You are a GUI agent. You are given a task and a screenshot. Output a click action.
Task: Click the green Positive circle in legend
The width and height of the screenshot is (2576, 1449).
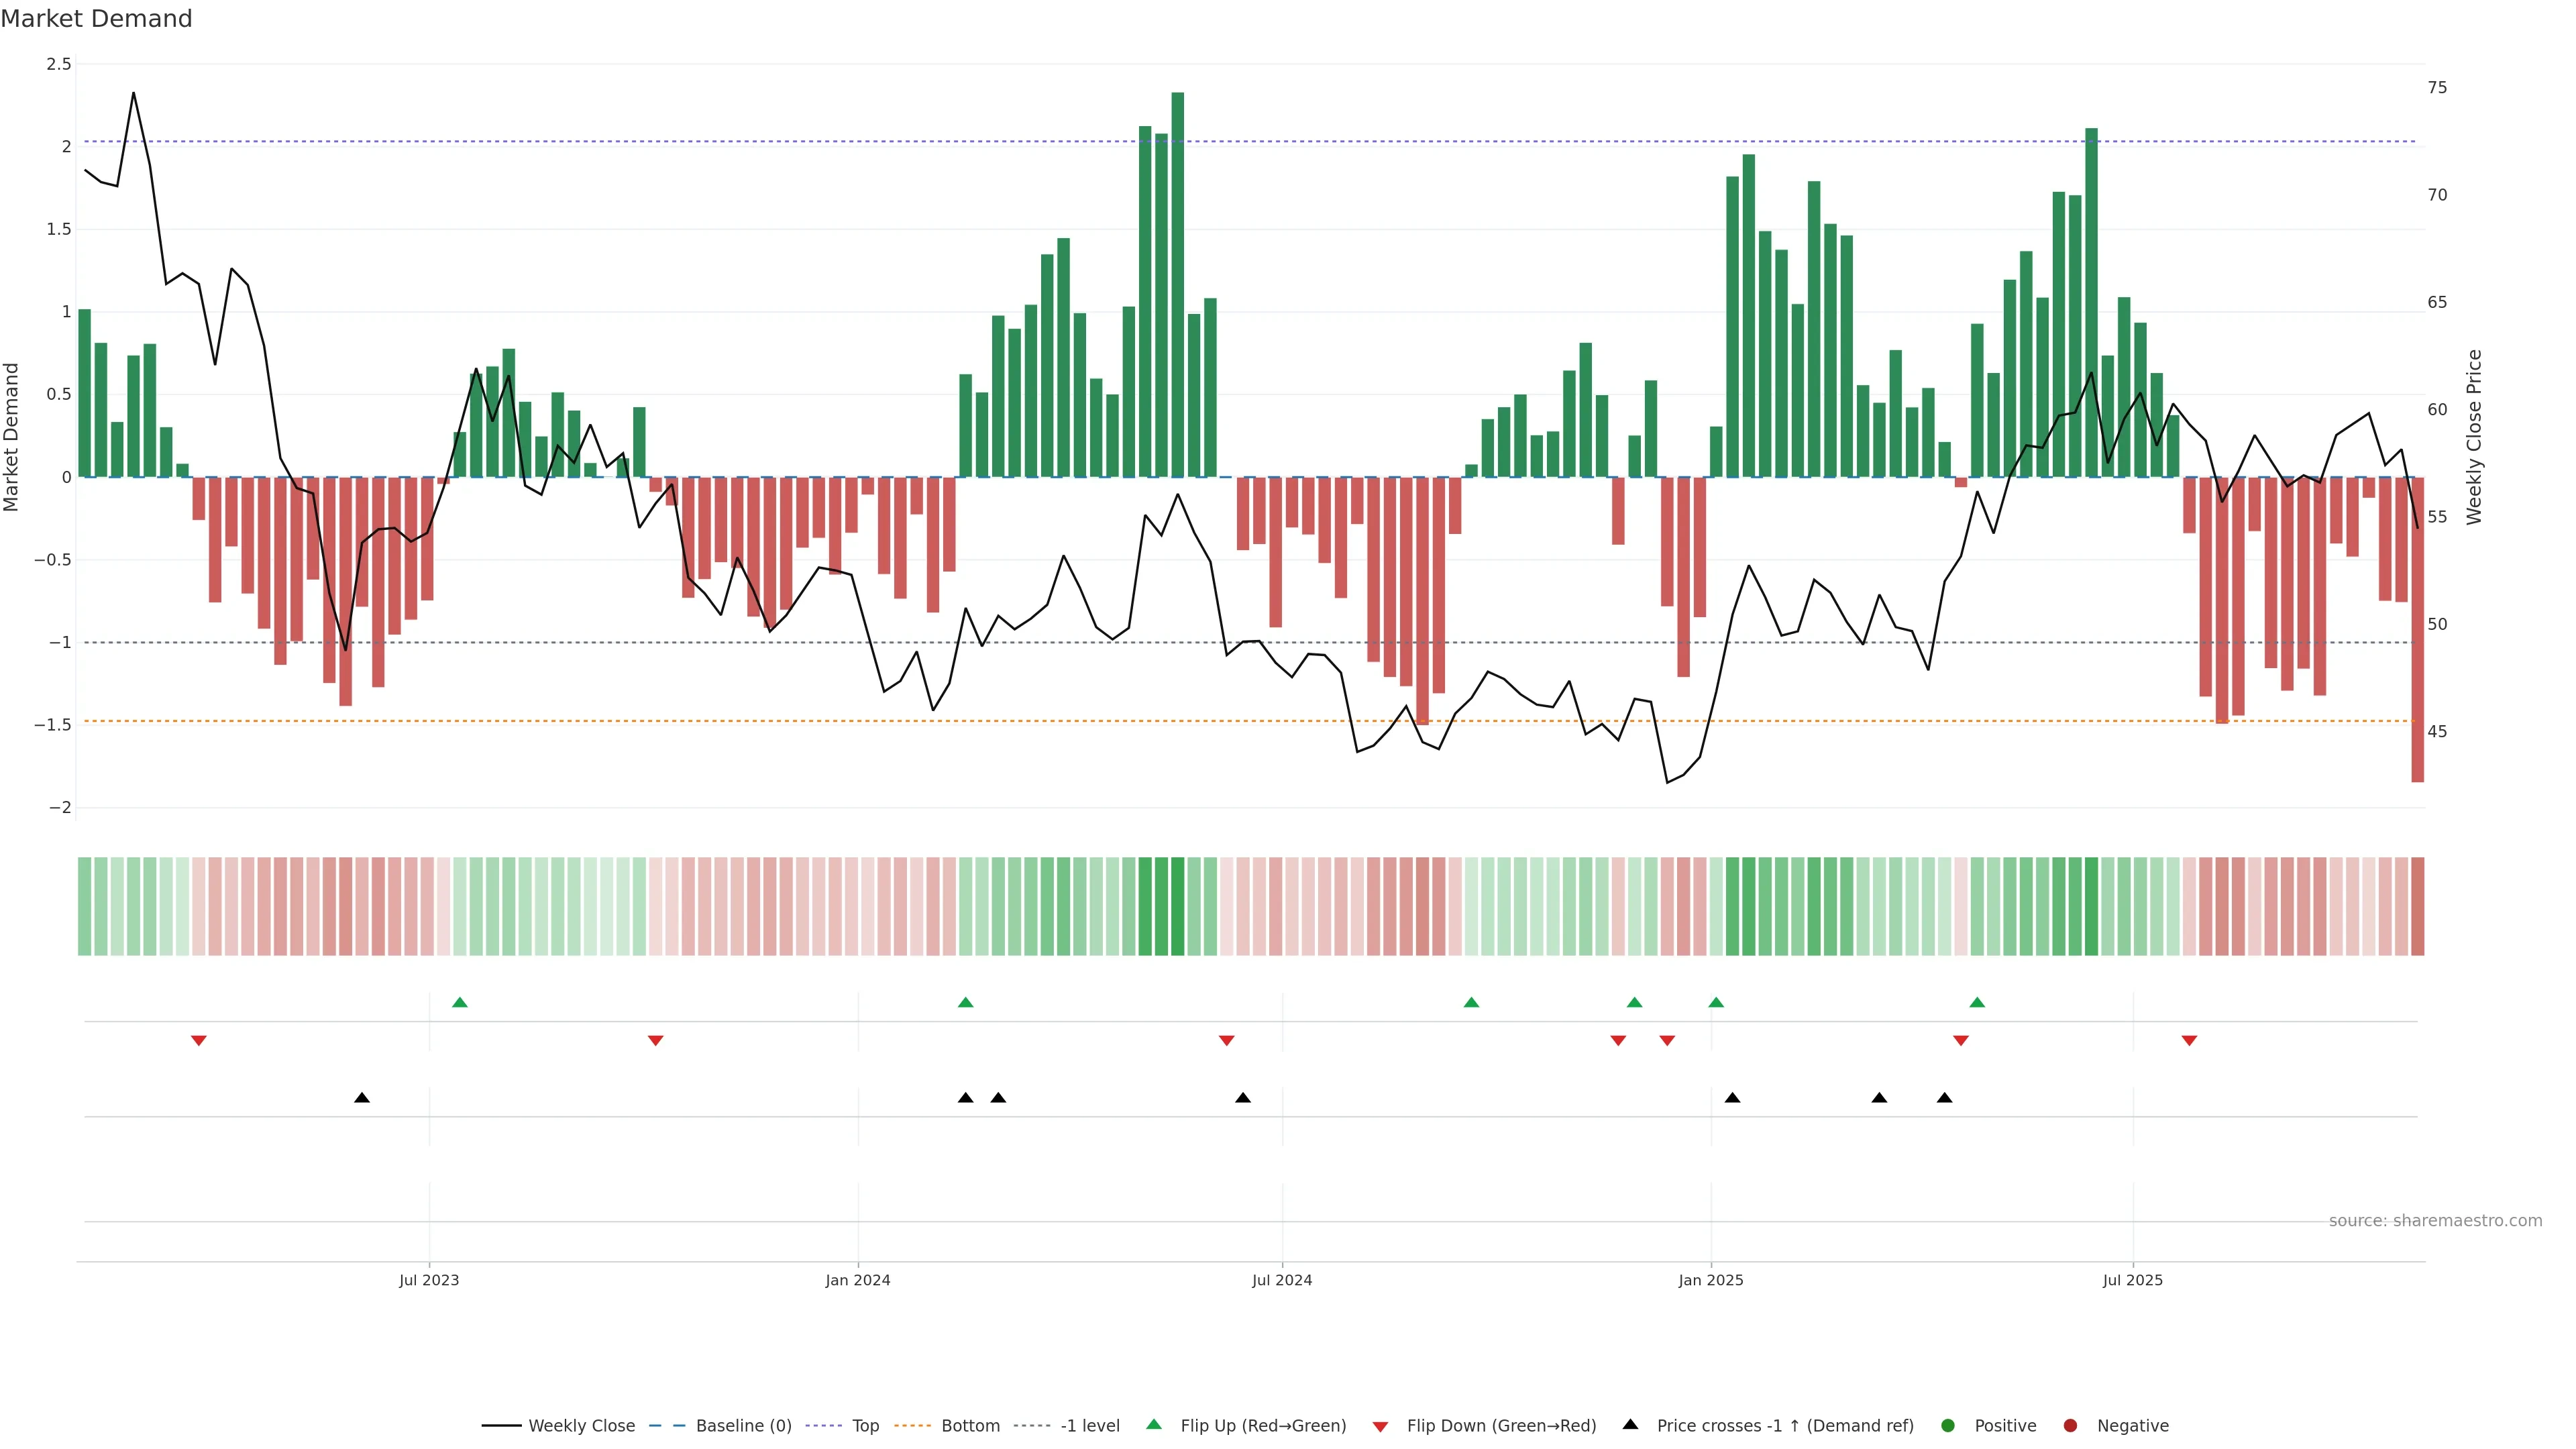point(1947,1425)
